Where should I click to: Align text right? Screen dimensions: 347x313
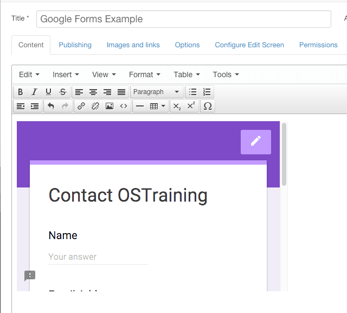(107, 92)
